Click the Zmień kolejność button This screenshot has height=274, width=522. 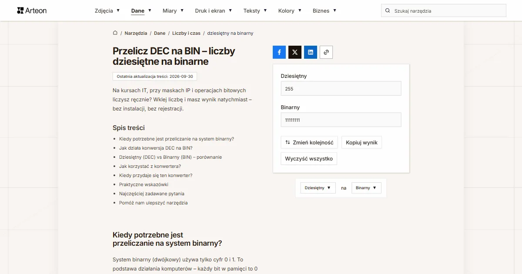click(x=309, y=143)
